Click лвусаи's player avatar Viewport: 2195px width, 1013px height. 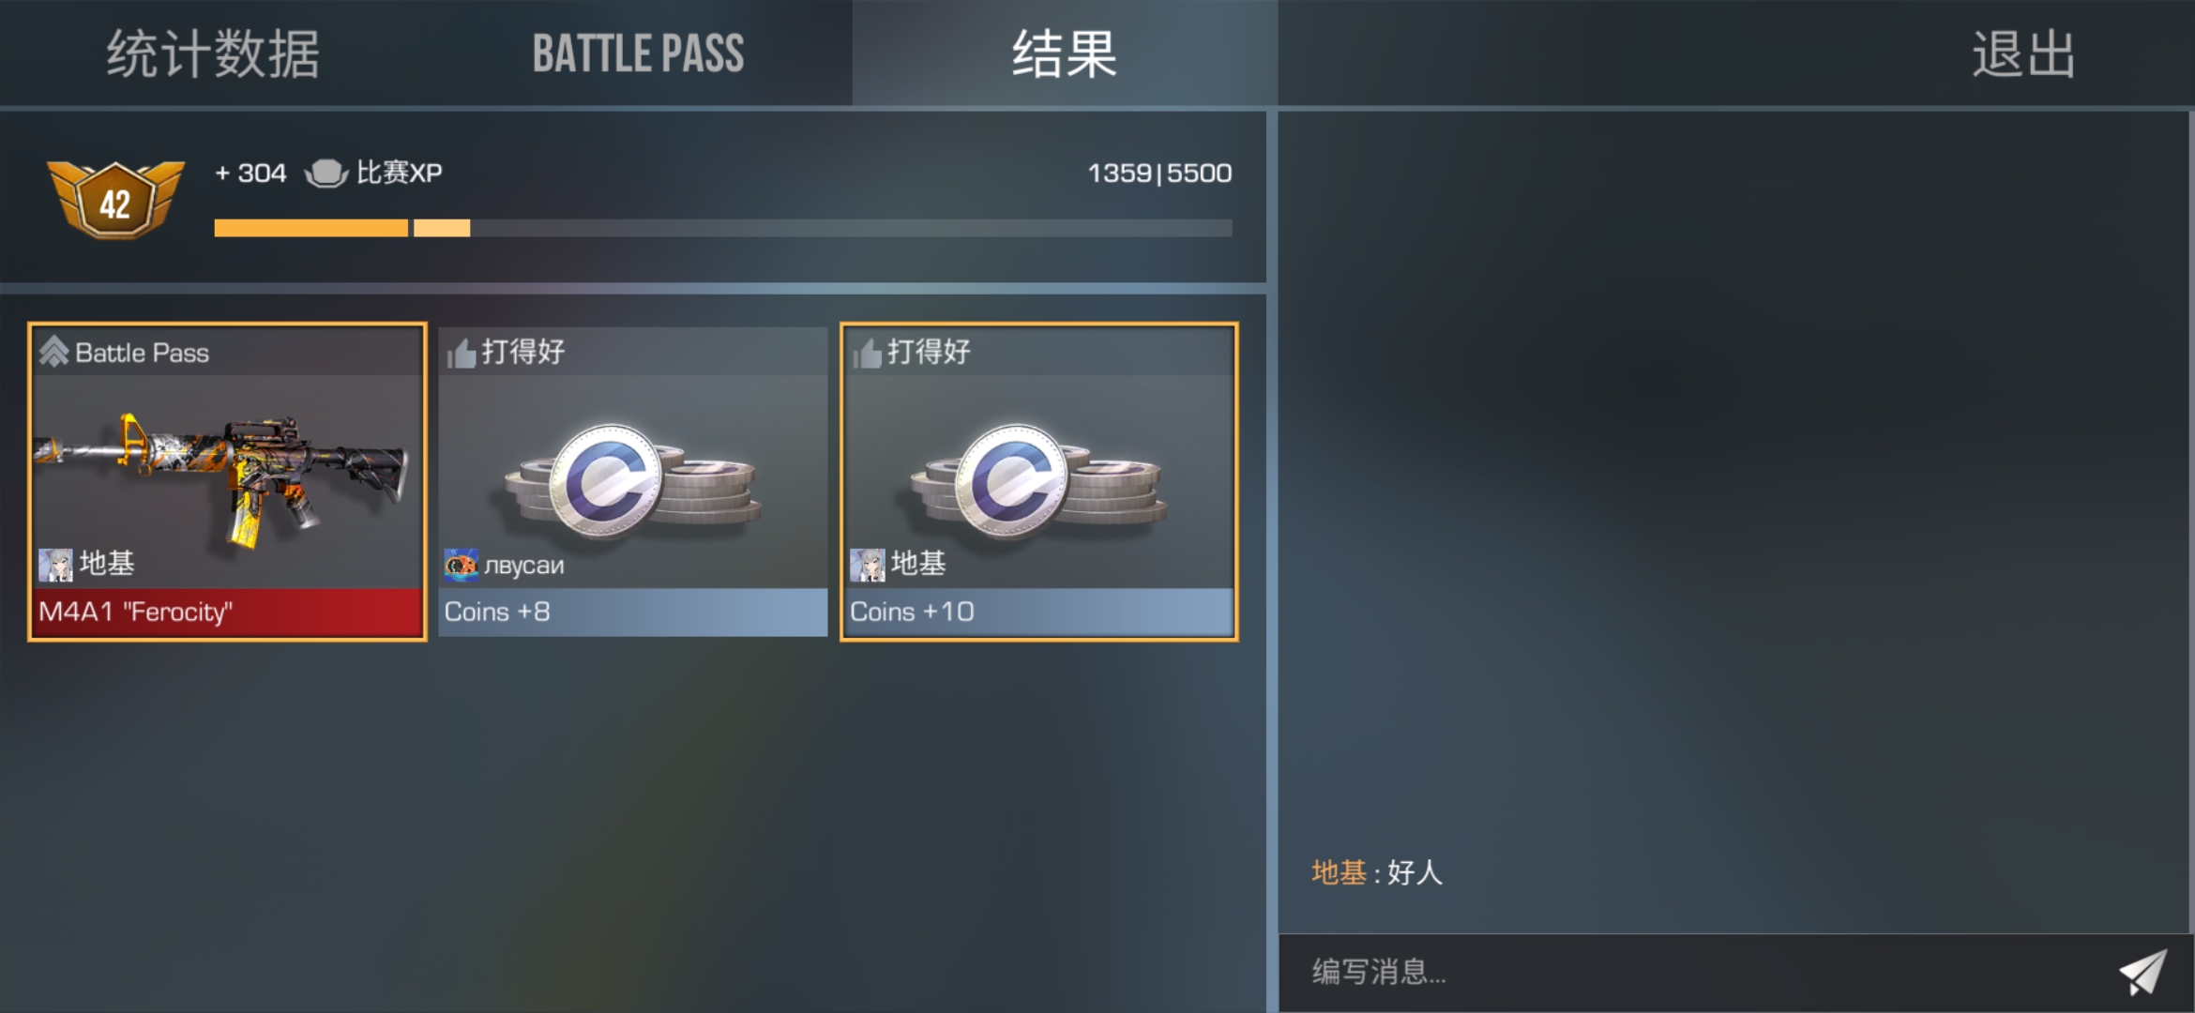pyautogui.click(x=461, y=565)
